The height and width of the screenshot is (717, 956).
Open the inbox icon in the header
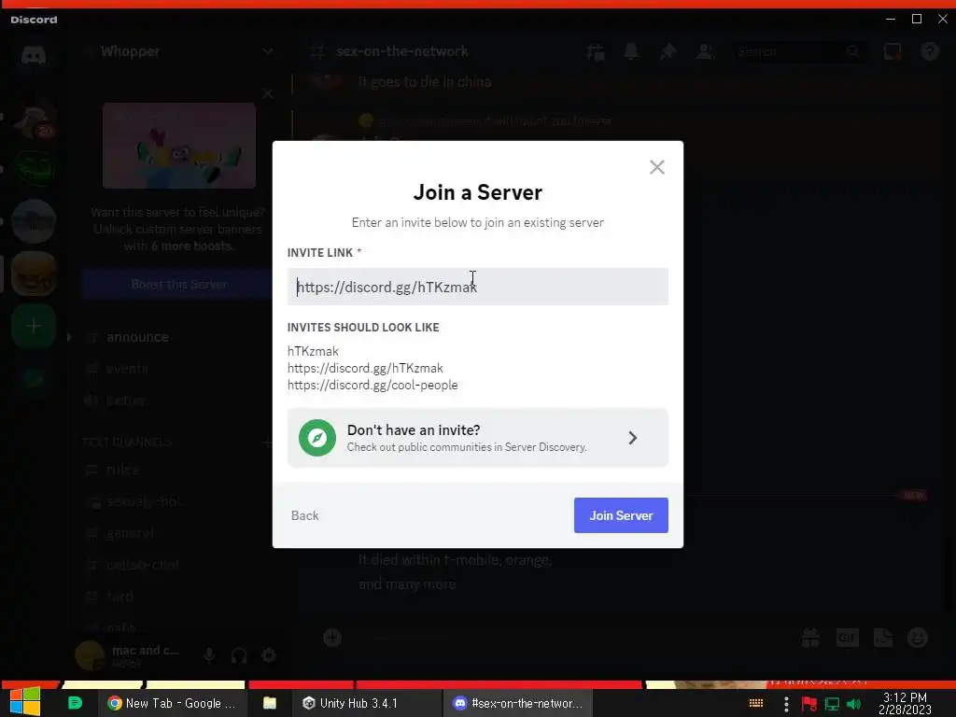[893, 52]
